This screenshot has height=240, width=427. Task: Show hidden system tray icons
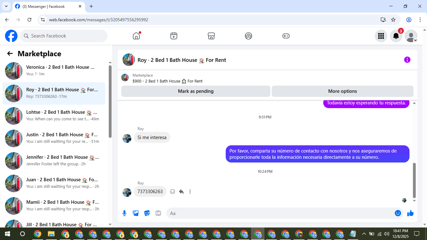[364, 234]
